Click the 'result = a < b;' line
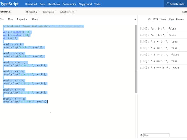187x140 pixels. 13,53
